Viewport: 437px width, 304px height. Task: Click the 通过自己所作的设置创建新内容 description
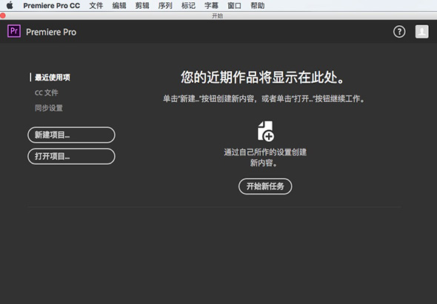[265, 158]
